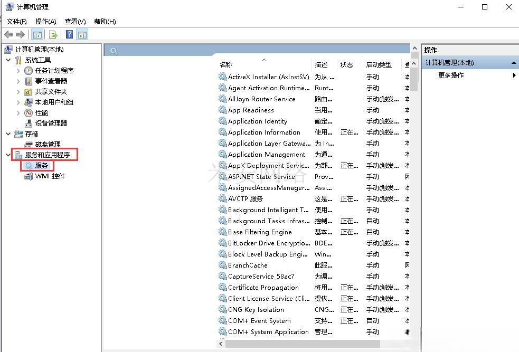Select Agent Activation Runtime service row

click(314, 88)
